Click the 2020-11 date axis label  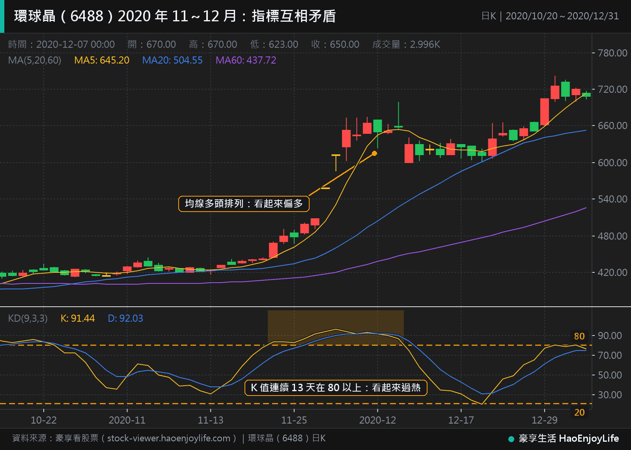click(127, 420)
